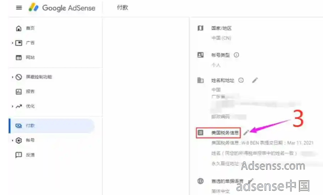Click the W-8 BEN tax form line
Screen dimensions: 323x195
click(x=262, y=143)
